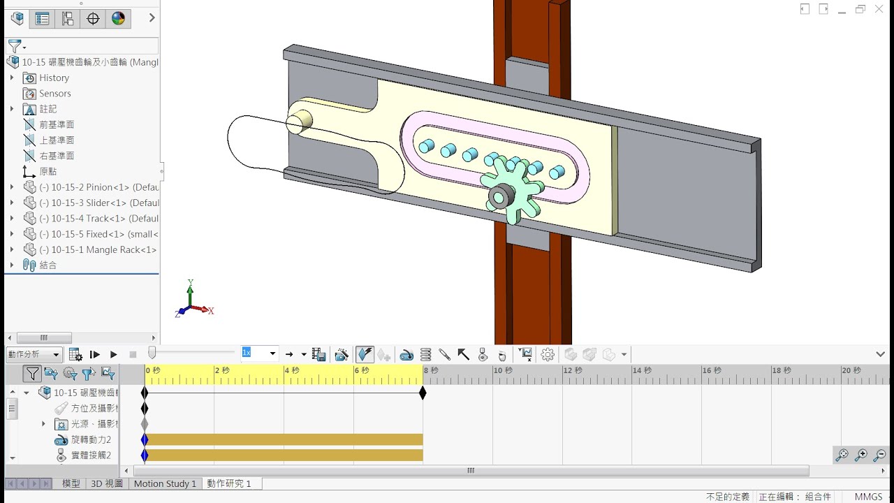
Task: Expand the 10-15-5 Fixed component
Action: click(x=11, y=234)
